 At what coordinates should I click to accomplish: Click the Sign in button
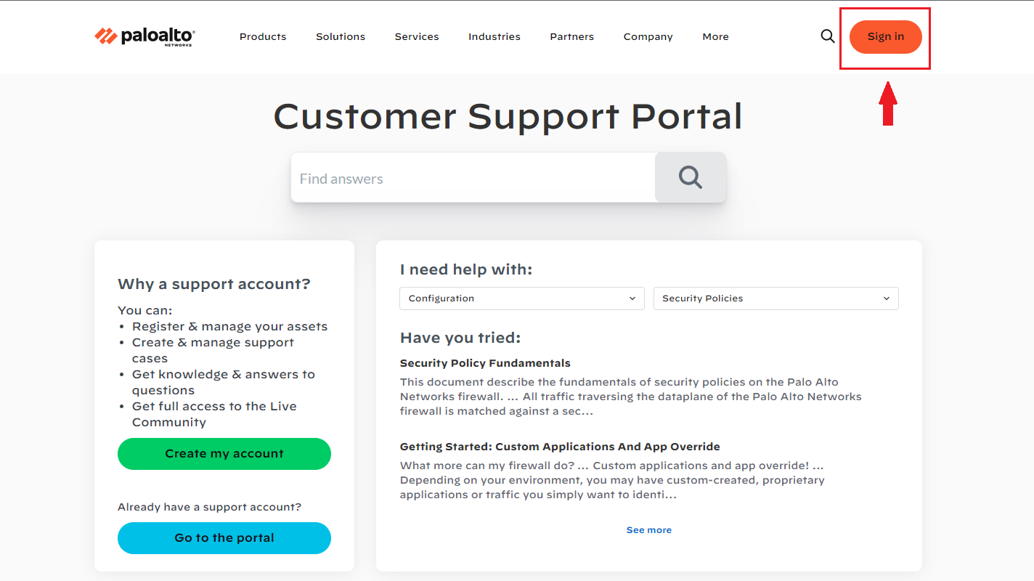(885, 37)
